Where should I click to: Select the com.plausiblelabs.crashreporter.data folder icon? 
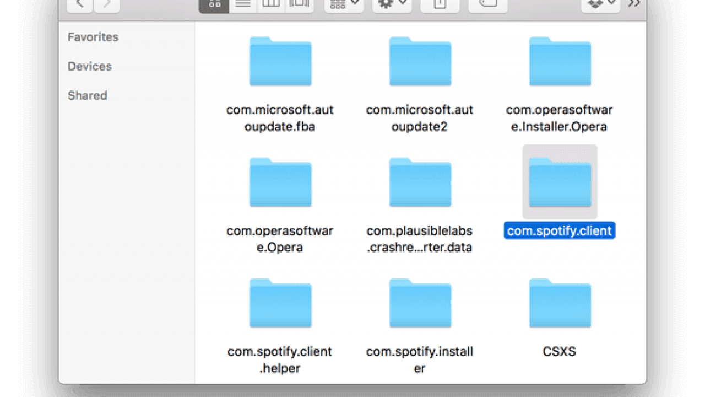pyautogui.click(x=420, y=183)
